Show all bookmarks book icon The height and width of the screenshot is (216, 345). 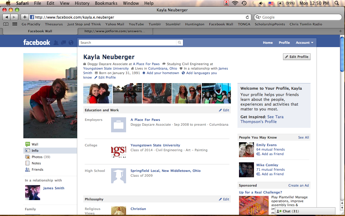(6, 24)
